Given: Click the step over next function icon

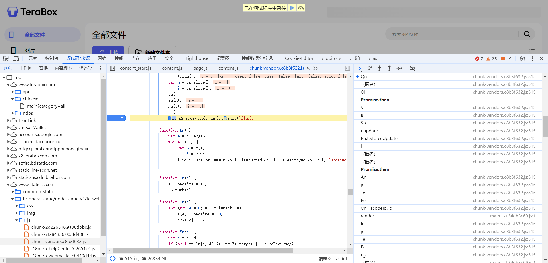Looking at the screenshot, I should (x=370, y=68).
